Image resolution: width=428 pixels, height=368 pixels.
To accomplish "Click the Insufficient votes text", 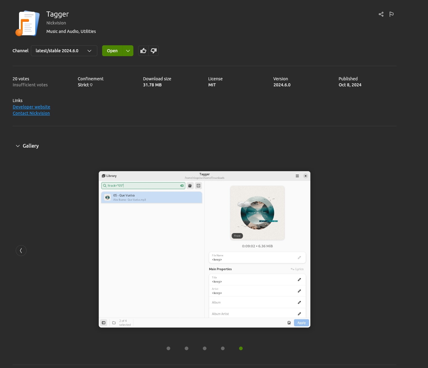I will pos(30,85).
